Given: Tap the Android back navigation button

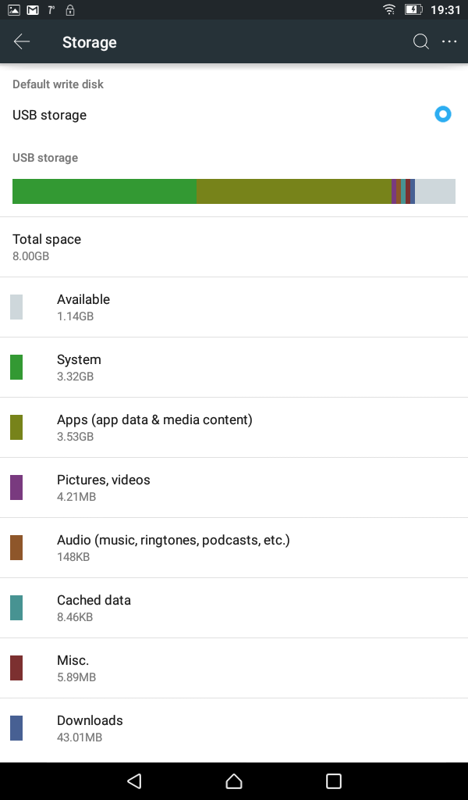Looking at the screenshot, I should (134, 781).
